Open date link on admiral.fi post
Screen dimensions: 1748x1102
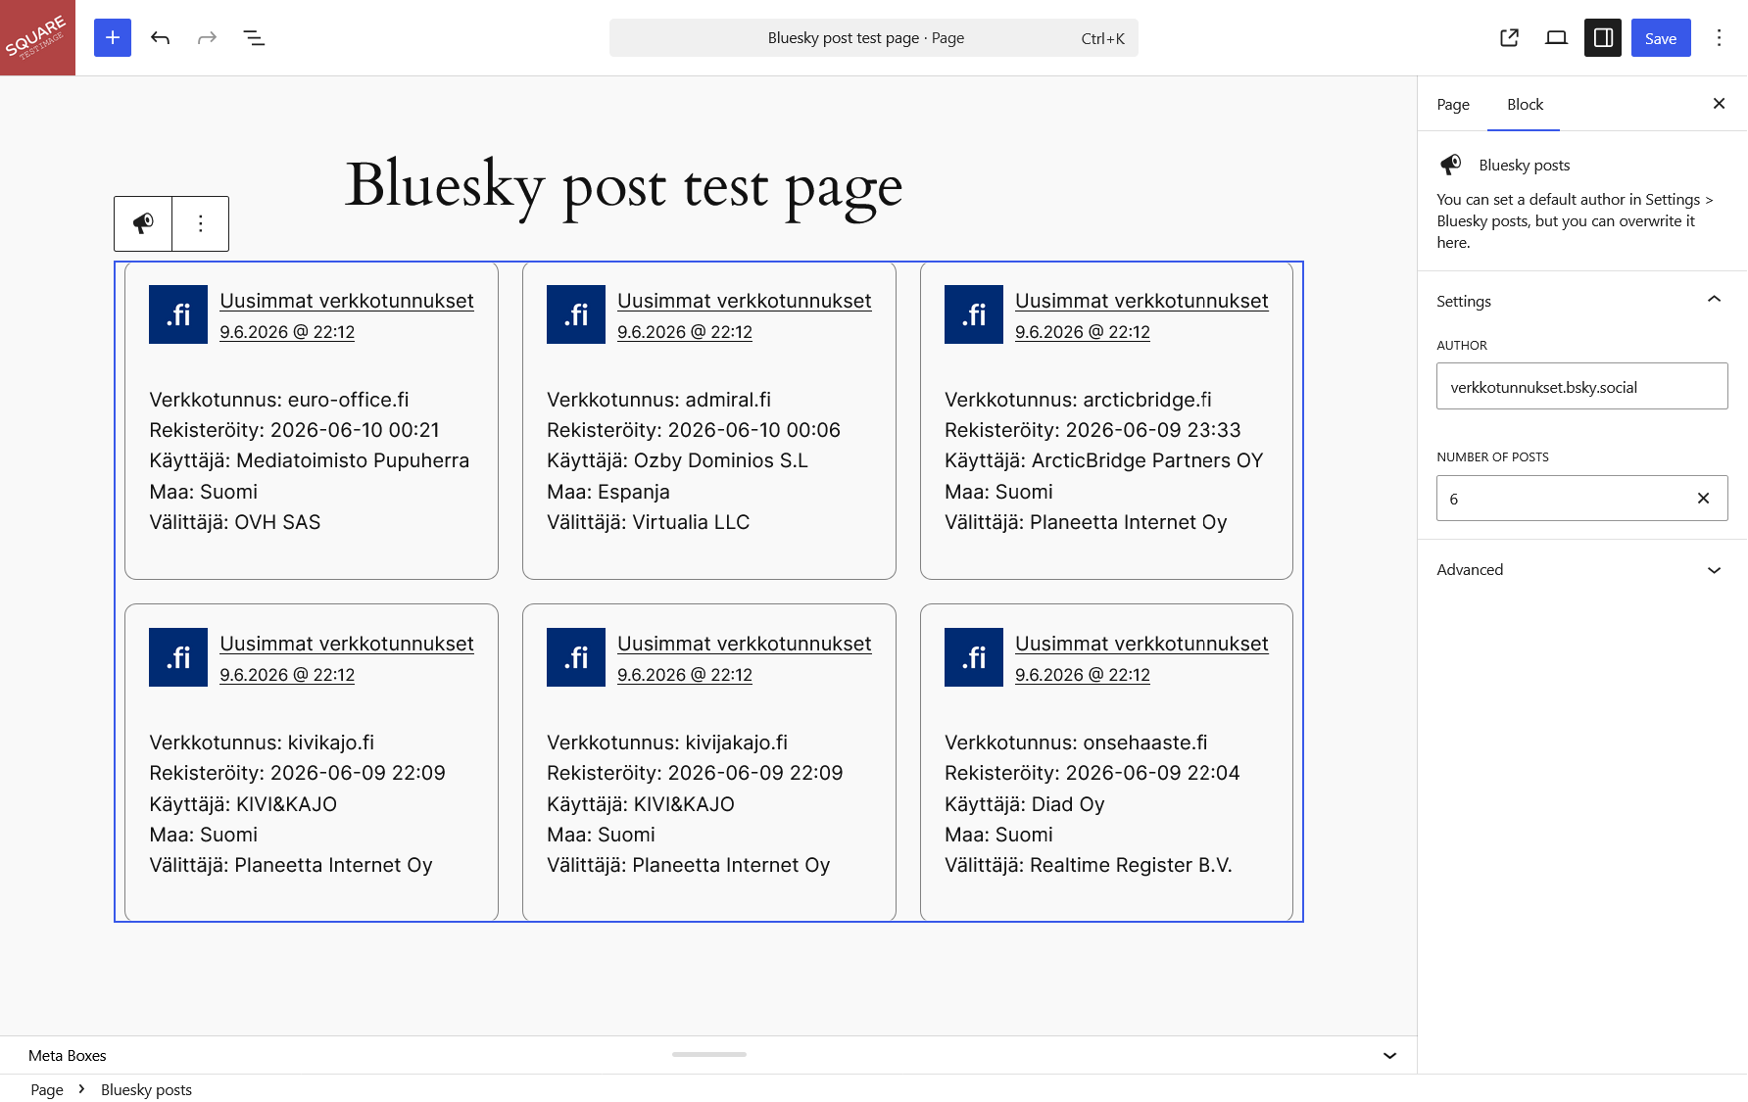coord(685,332)
